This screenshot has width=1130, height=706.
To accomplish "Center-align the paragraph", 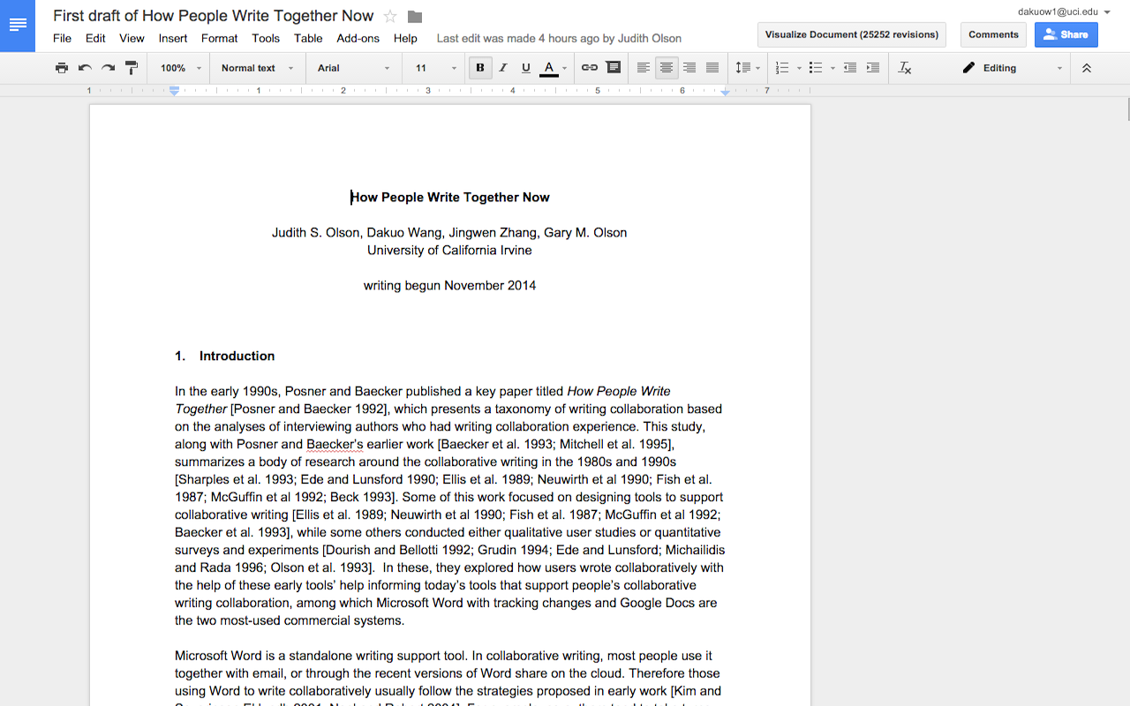I will coord(667,68).
